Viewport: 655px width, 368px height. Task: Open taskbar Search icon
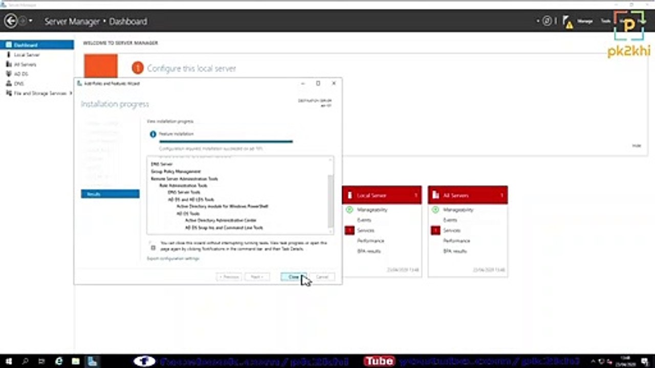25,361
